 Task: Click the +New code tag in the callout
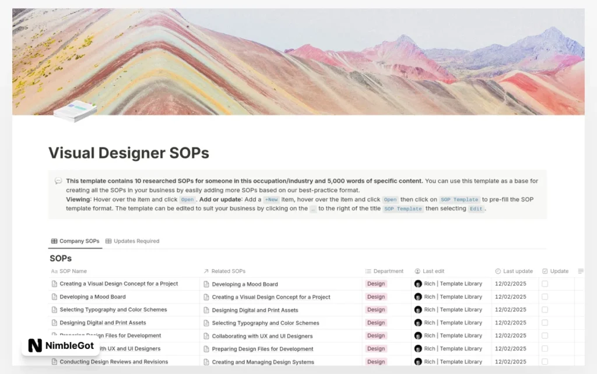point(271,199)
